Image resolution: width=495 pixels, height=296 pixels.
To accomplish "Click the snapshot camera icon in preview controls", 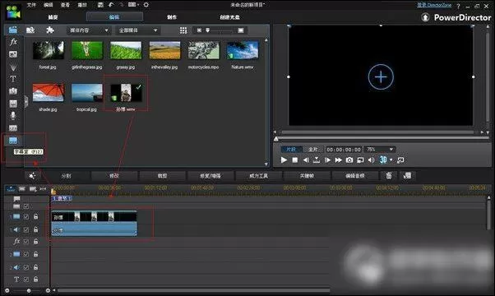I will [349, 160].
